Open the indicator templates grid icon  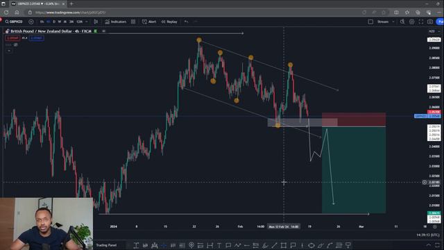pyautogui.click(x=133, y=22)
